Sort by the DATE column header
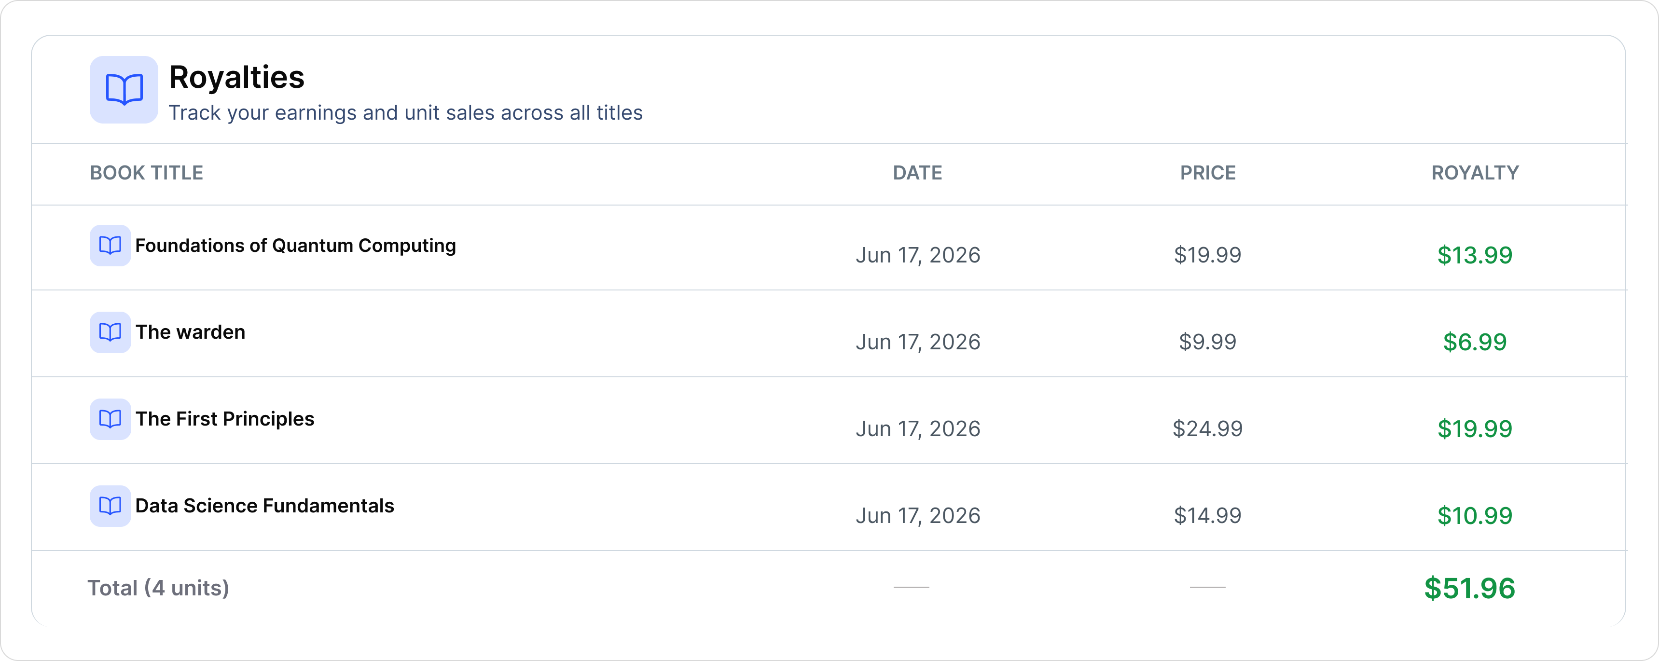 tap(917, 173)
